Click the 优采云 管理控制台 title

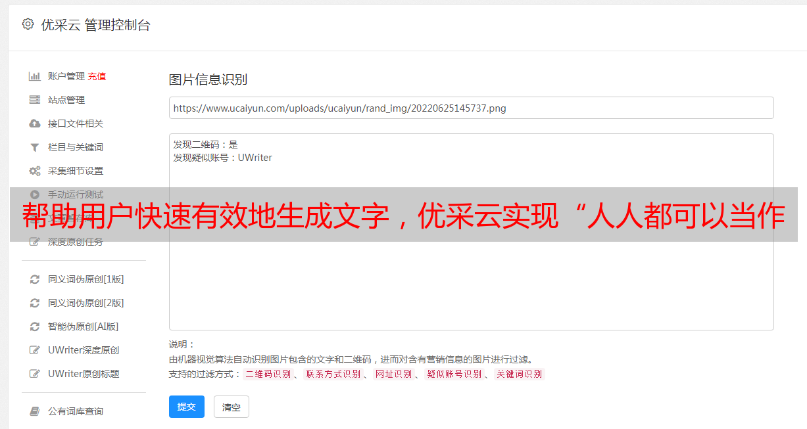[x=95, y=25]
